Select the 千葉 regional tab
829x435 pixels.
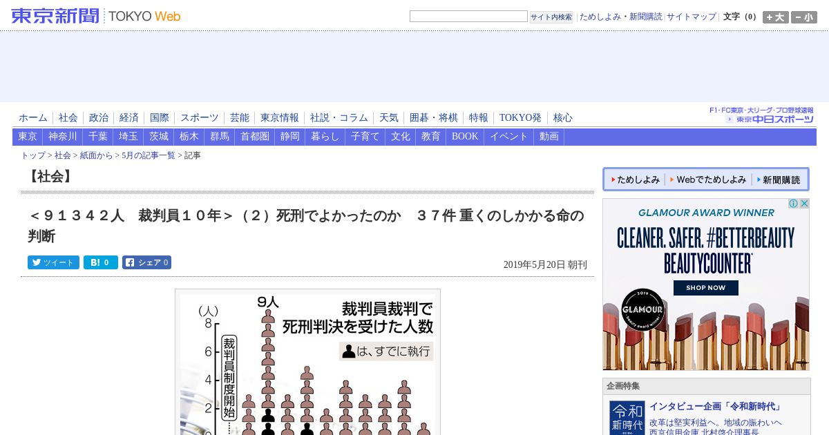click(98, 137)
